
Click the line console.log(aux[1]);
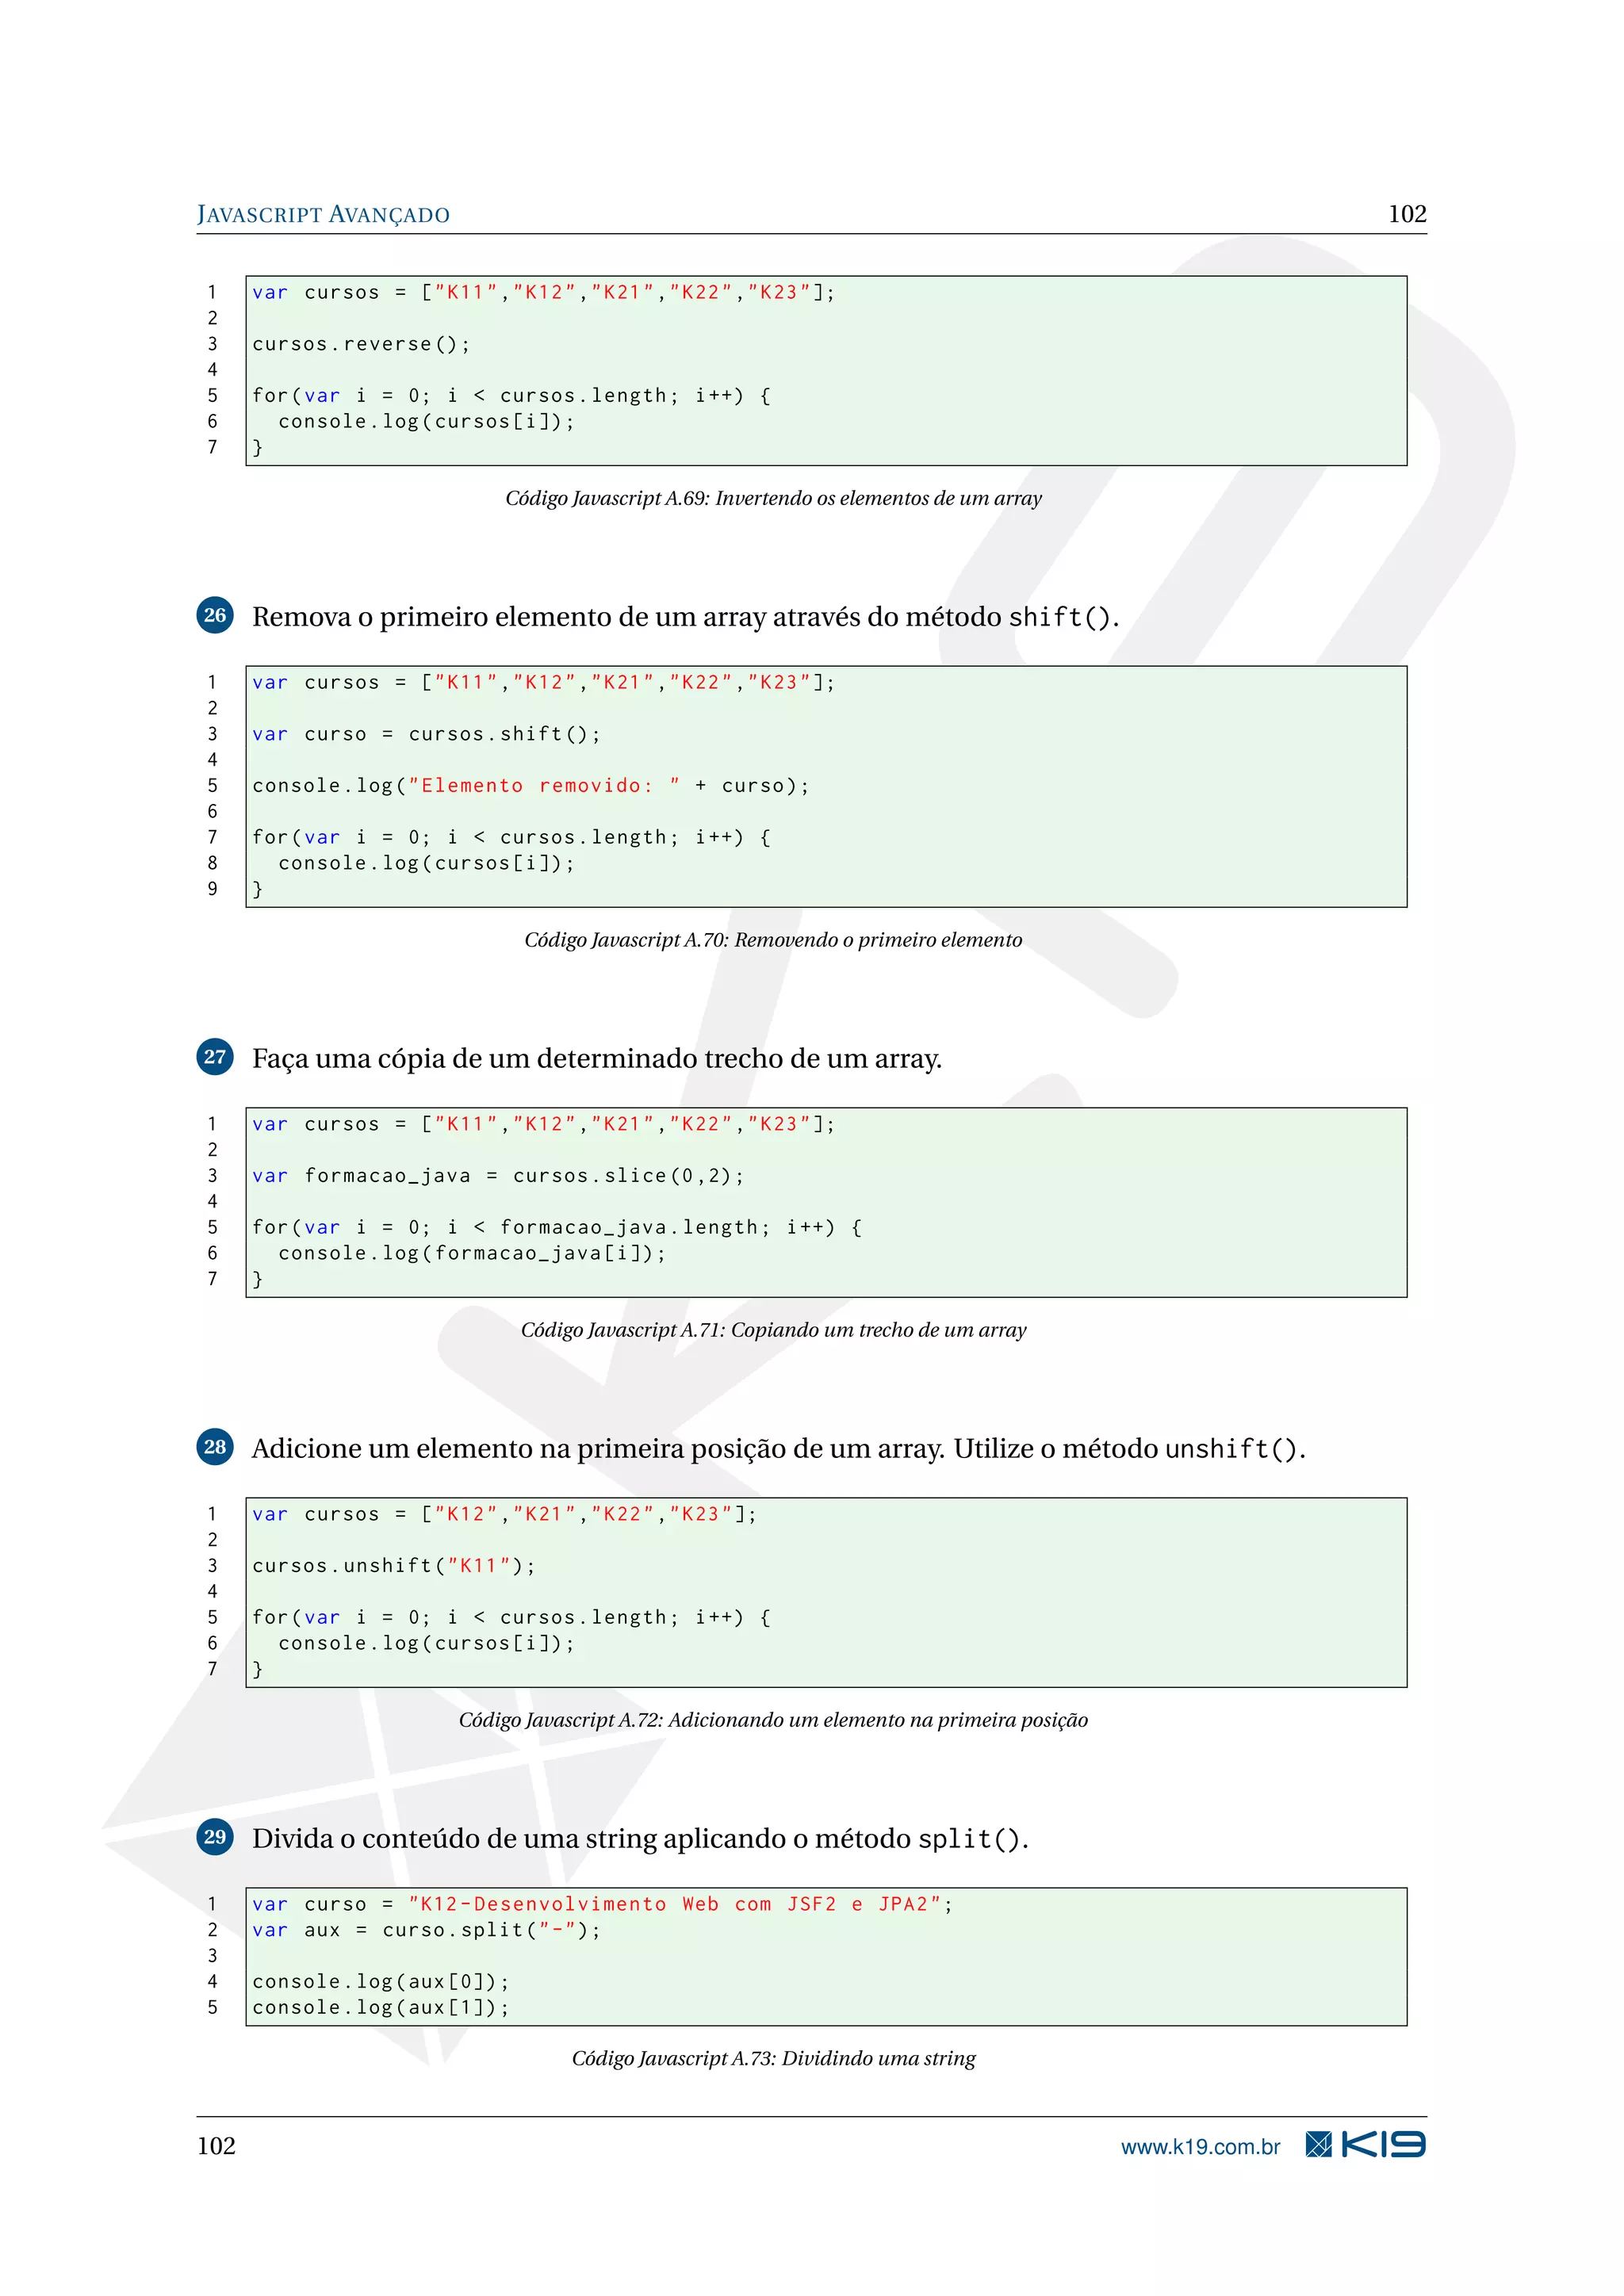381,2008
